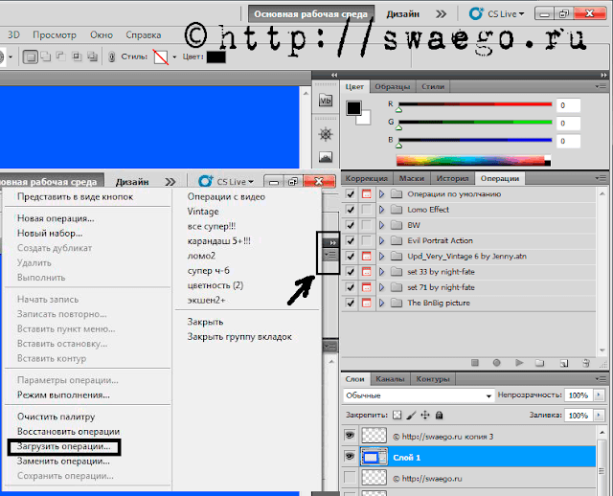The image size is (613, 496).
Task: Click lock transparent pixels icon
Action: [x=397, y=415]
